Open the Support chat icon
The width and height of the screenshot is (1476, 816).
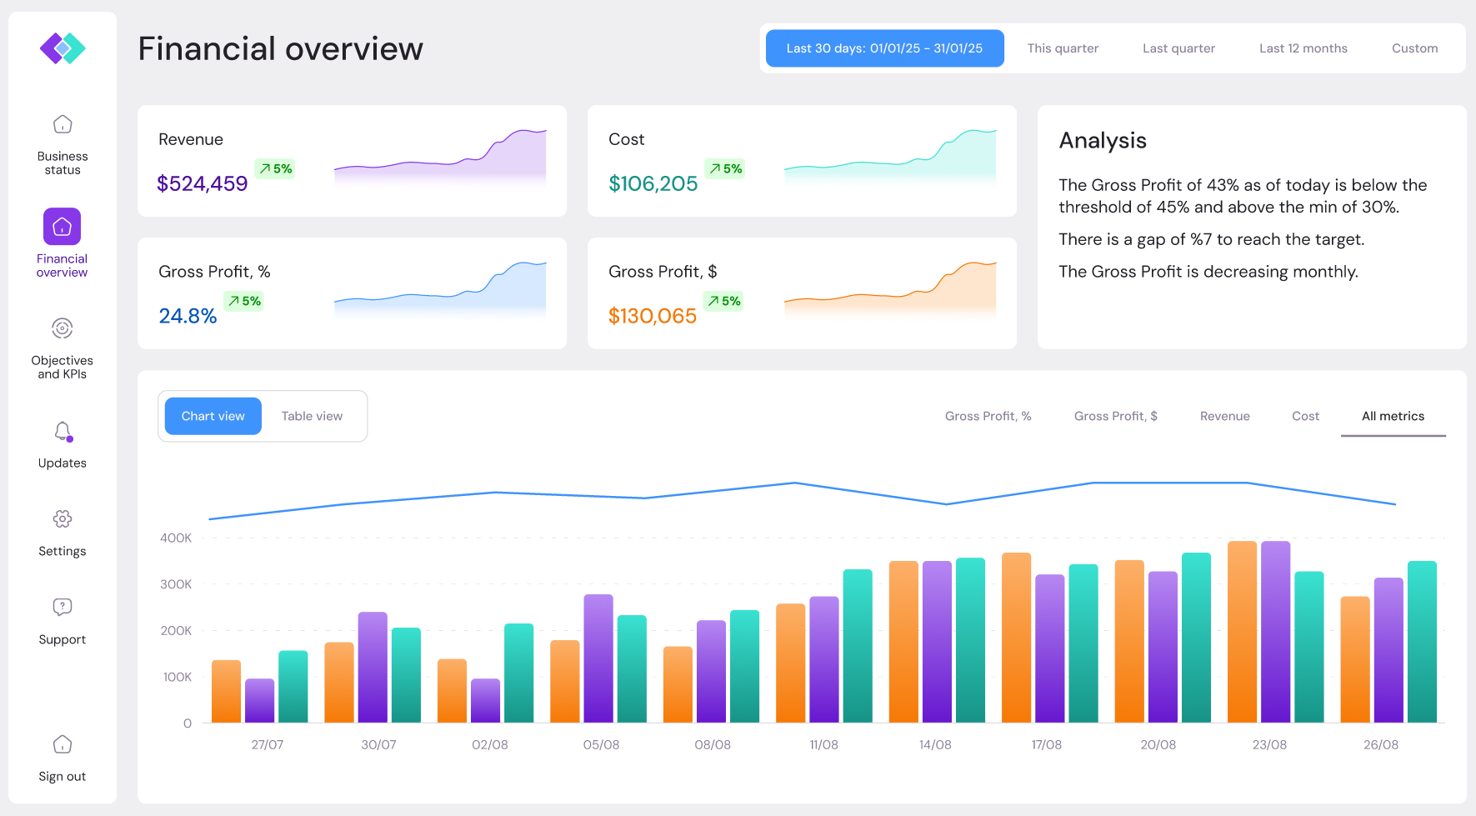(63, 607)
